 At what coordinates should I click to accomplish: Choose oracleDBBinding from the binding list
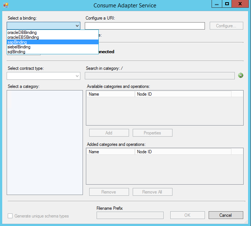(x=53, y=32)
